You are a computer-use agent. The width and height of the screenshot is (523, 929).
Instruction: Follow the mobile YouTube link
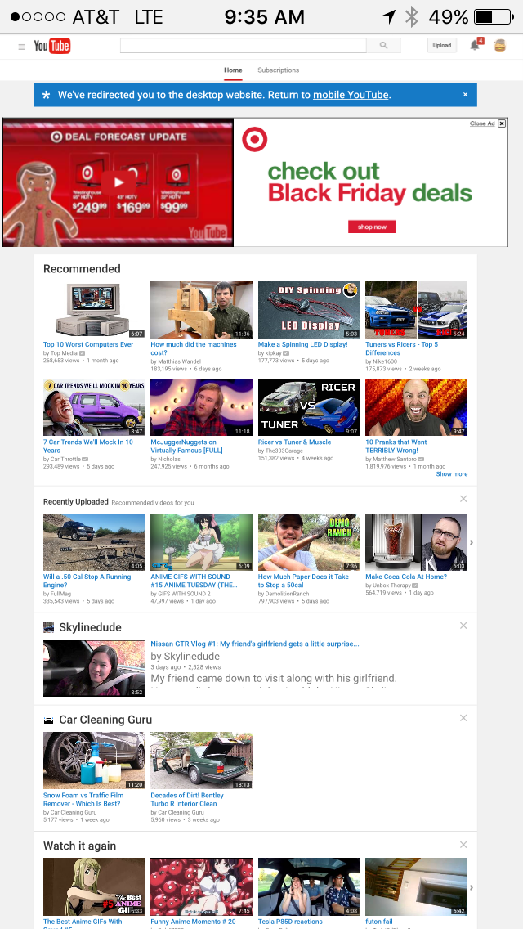pyautogui.click(x=351, y=95)
